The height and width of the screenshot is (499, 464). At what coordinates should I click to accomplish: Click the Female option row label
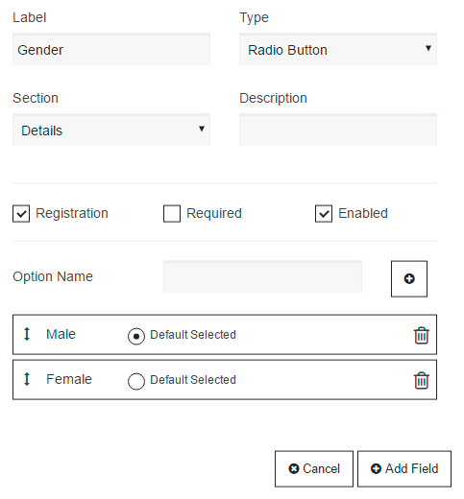[69, 379]
